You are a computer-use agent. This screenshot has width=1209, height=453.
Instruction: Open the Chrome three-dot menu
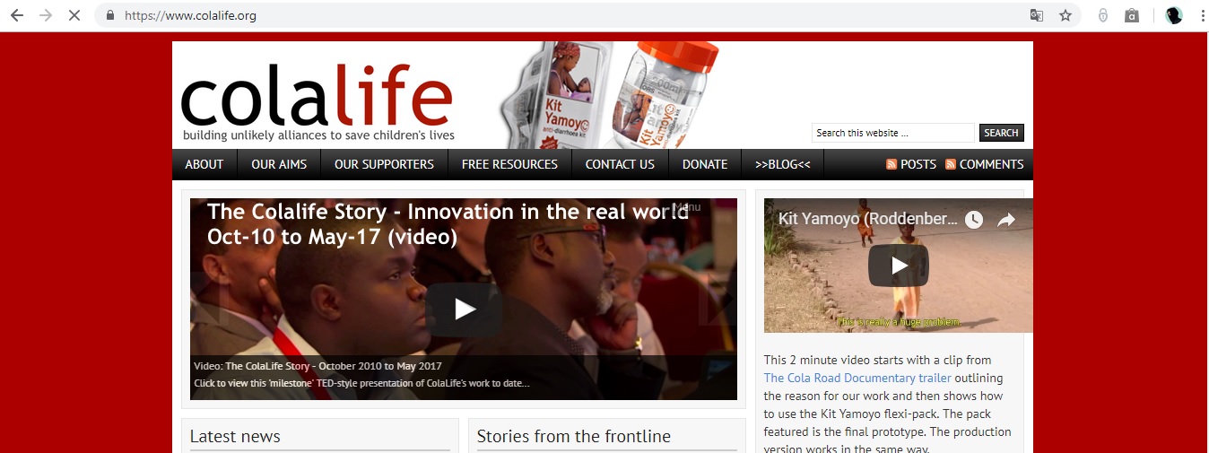[x=1201, y=15]
